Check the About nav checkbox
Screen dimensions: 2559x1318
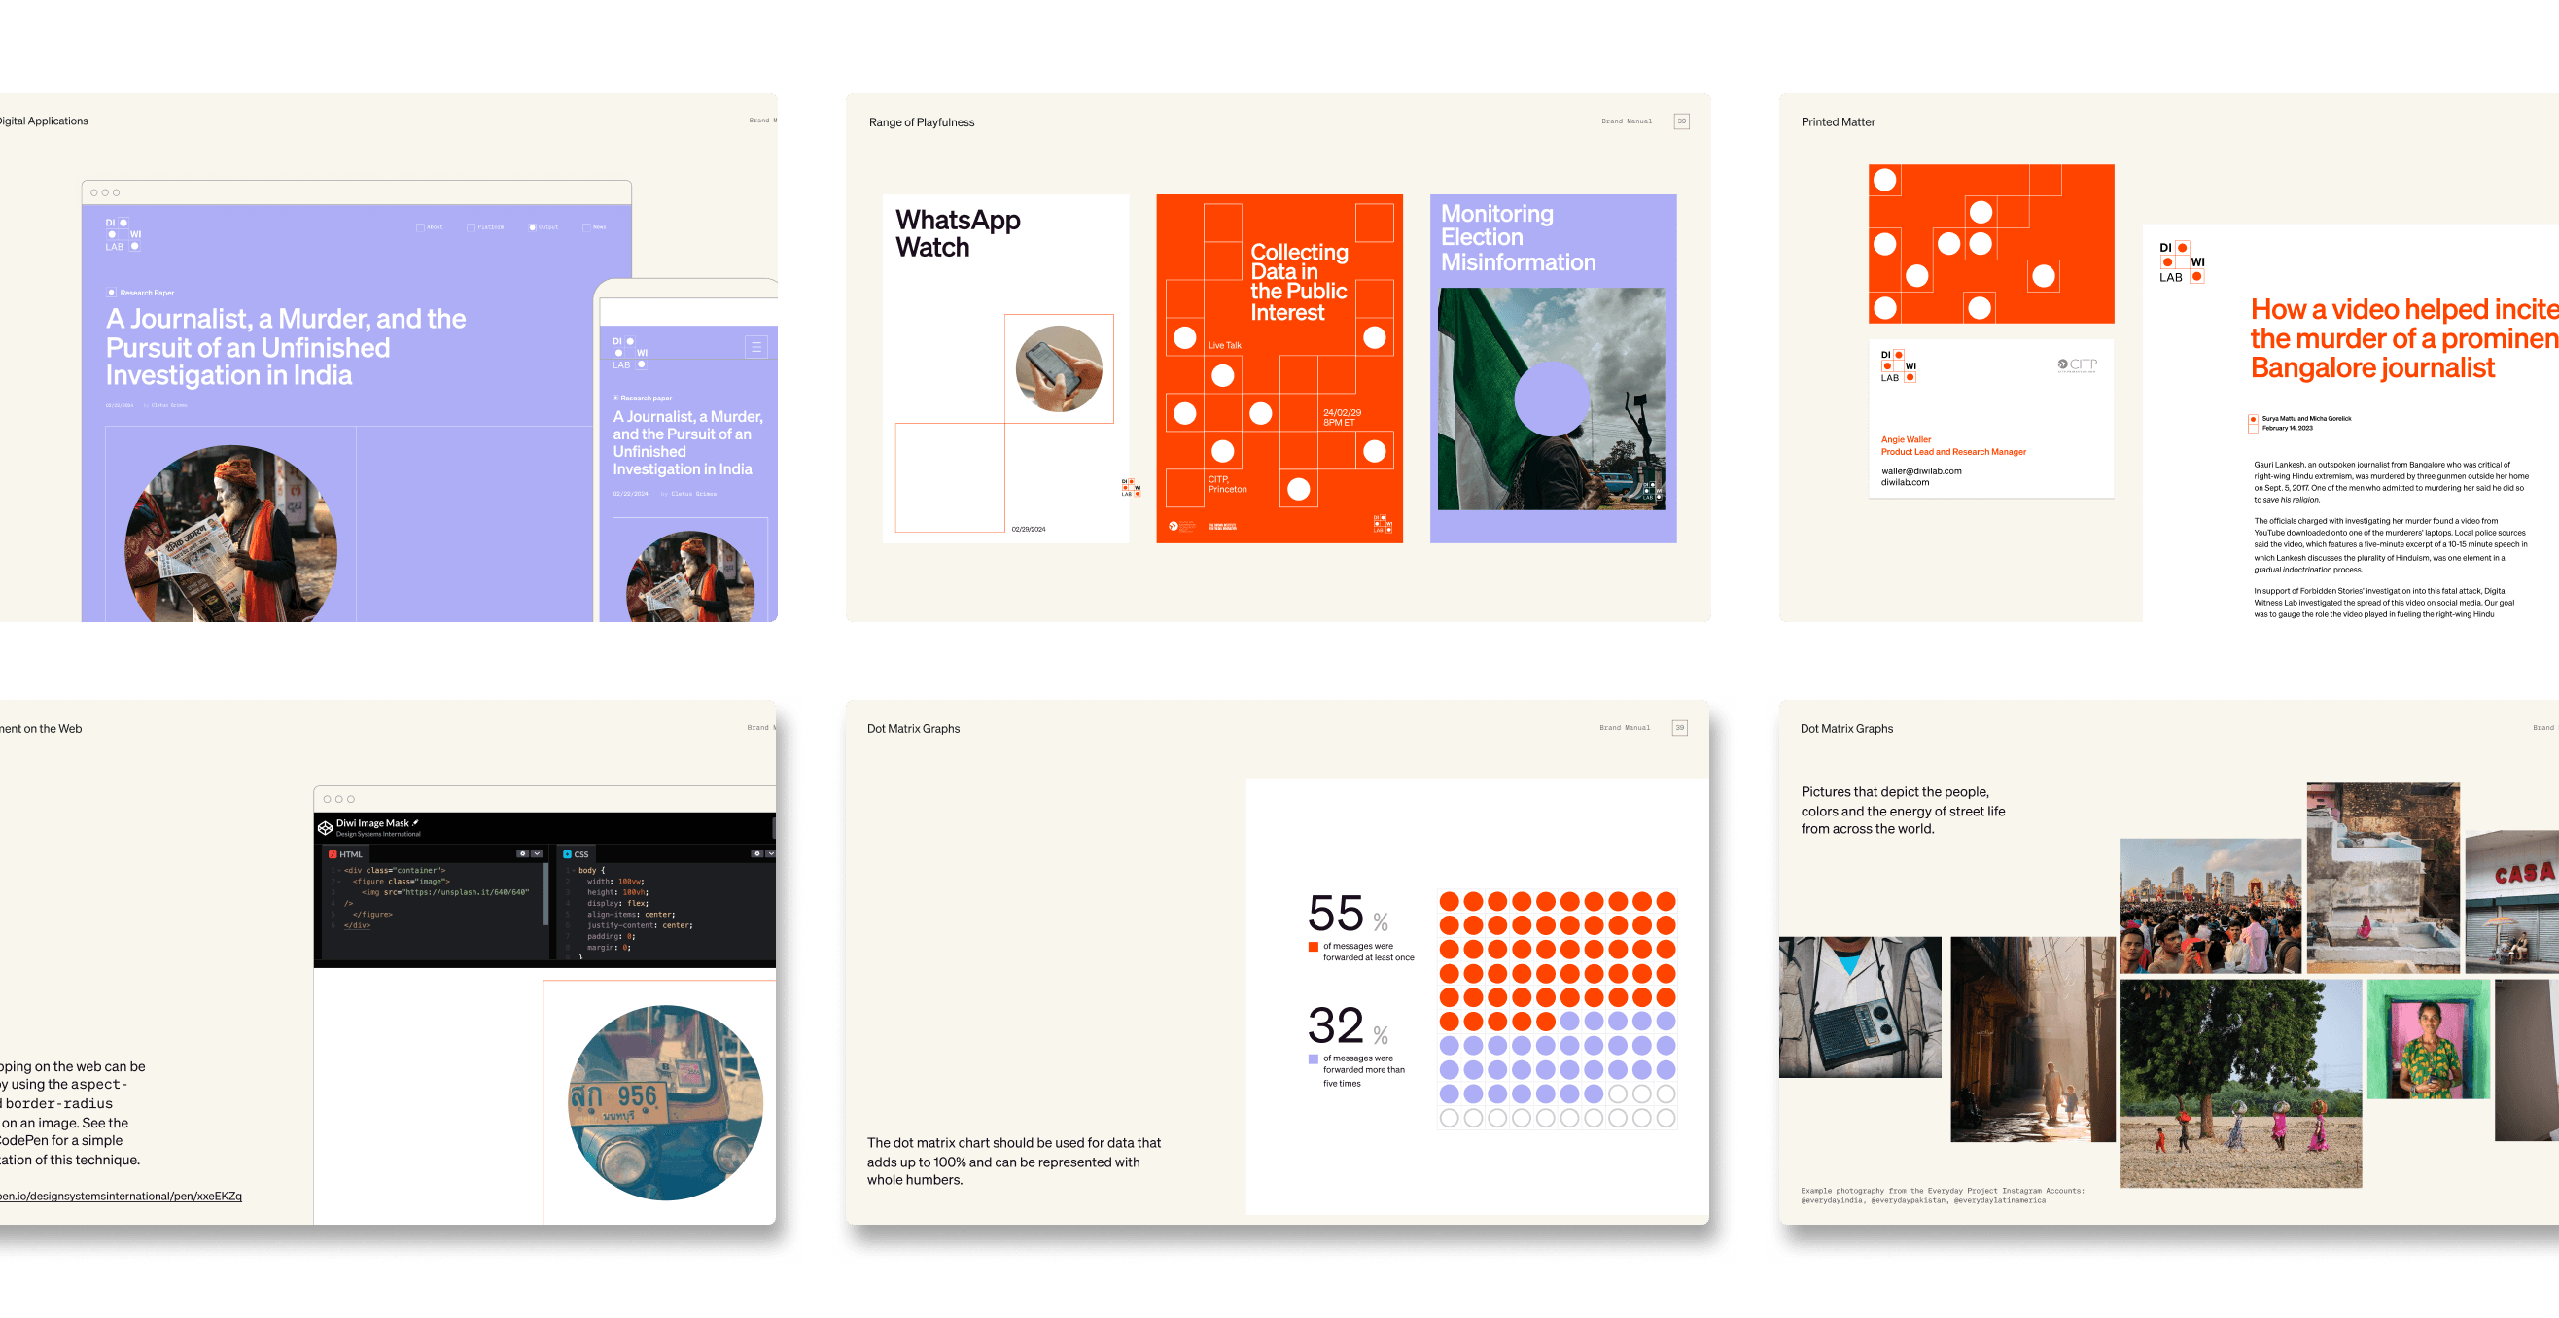pyautogui.click(x=420, y=227)
